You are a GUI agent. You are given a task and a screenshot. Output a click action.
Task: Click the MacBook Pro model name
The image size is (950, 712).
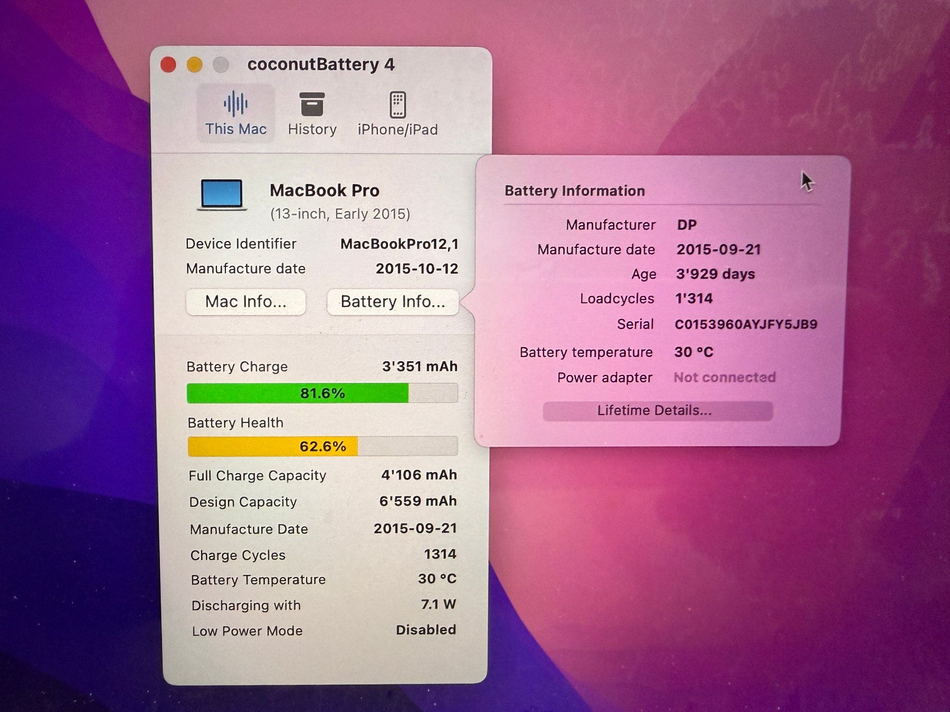tap(325, 190)
